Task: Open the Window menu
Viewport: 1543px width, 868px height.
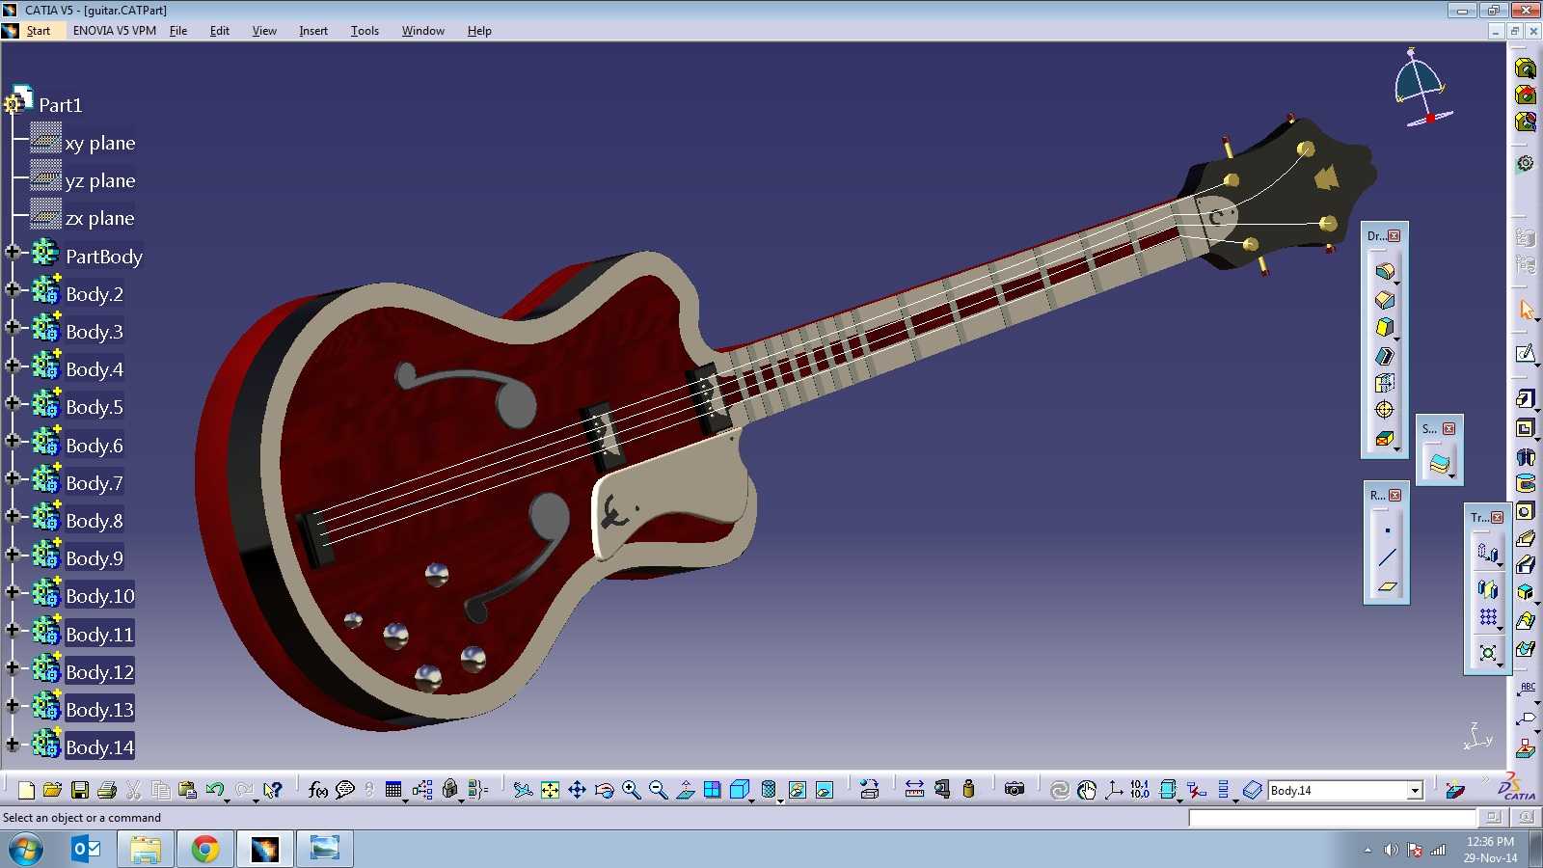Action: point(422,31)
